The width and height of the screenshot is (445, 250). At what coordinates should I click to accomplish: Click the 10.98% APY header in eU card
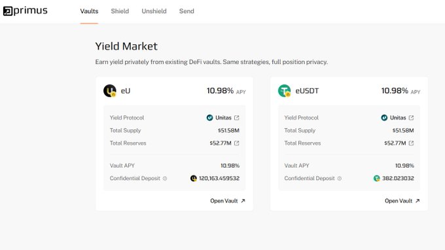tap(226, 91)
